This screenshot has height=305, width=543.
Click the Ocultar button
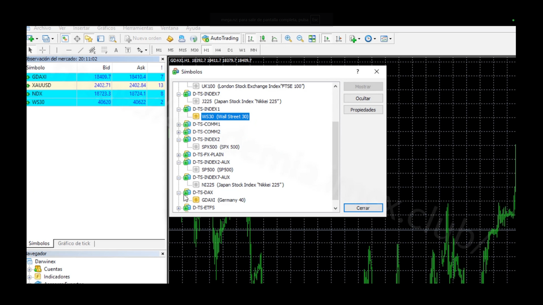click(x=363, y=98)
